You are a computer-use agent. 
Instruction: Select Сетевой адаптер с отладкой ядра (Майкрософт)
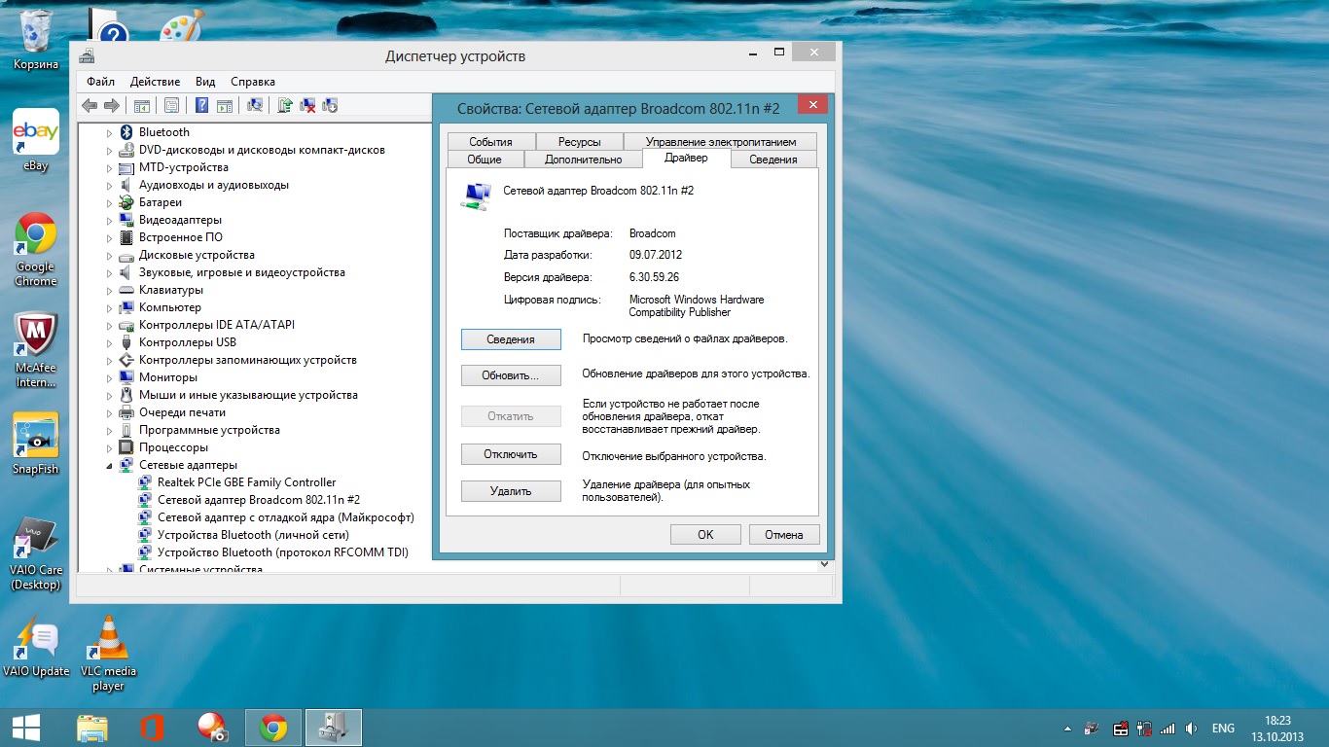(x=285, y=517)
